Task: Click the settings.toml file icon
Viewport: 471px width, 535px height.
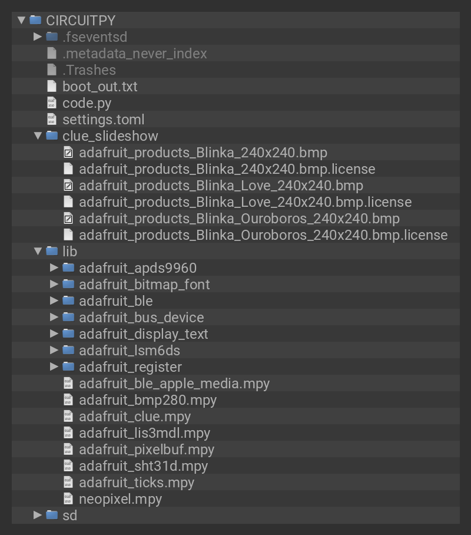Action: [52, 120]
